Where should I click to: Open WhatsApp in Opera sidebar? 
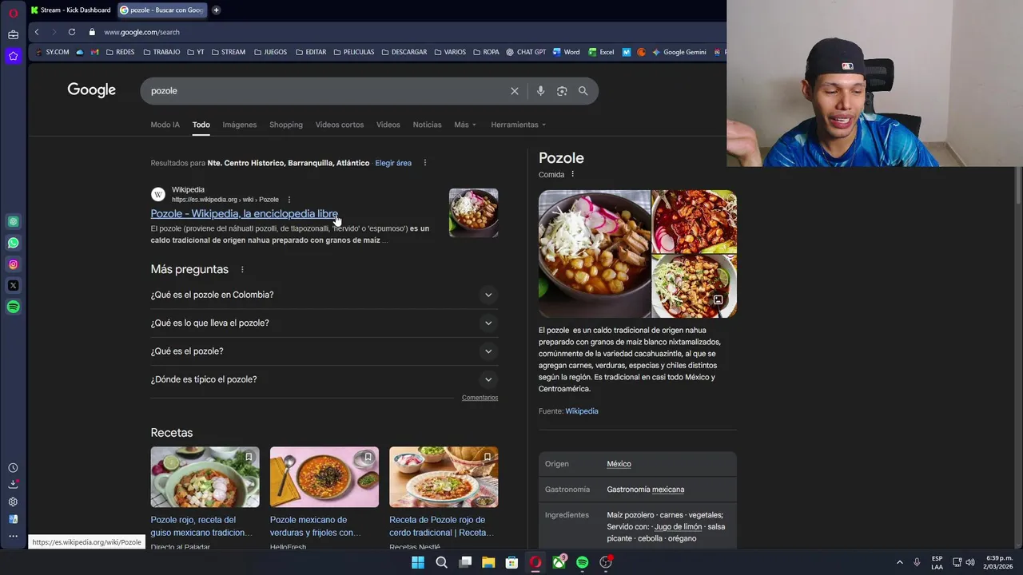coord(13,243)
